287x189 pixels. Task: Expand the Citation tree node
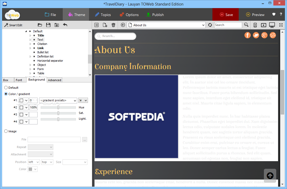[x=30, y=44]
